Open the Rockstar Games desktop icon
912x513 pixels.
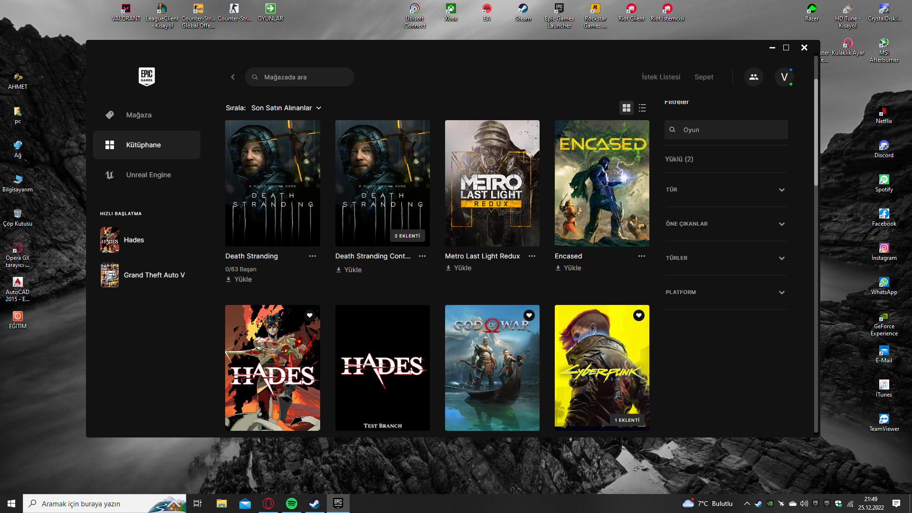click(x=595, y=16)
